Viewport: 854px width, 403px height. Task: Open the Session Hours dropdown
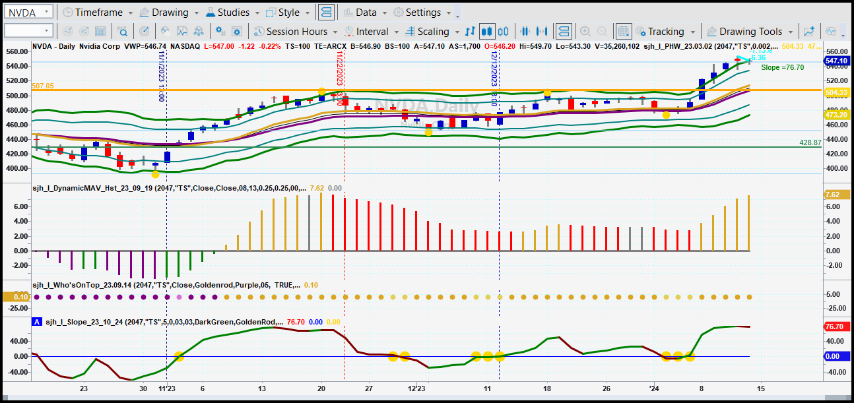[296, 32]
